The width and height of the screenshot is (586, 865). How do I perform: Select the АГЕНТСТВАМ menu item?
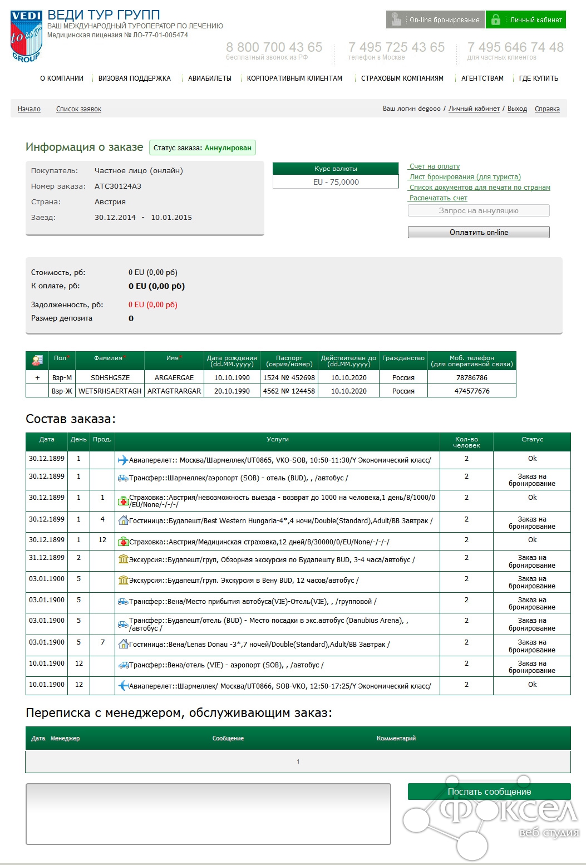(482, 78)
